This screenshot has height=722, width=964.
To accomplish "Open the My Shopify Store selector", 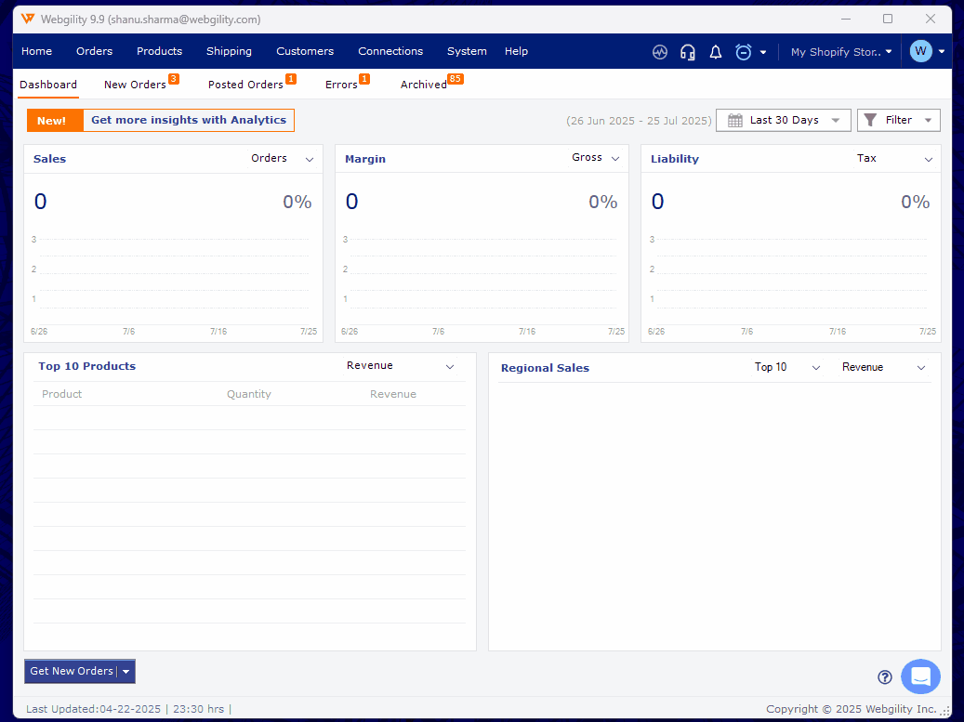I will (x=840, y=52).
